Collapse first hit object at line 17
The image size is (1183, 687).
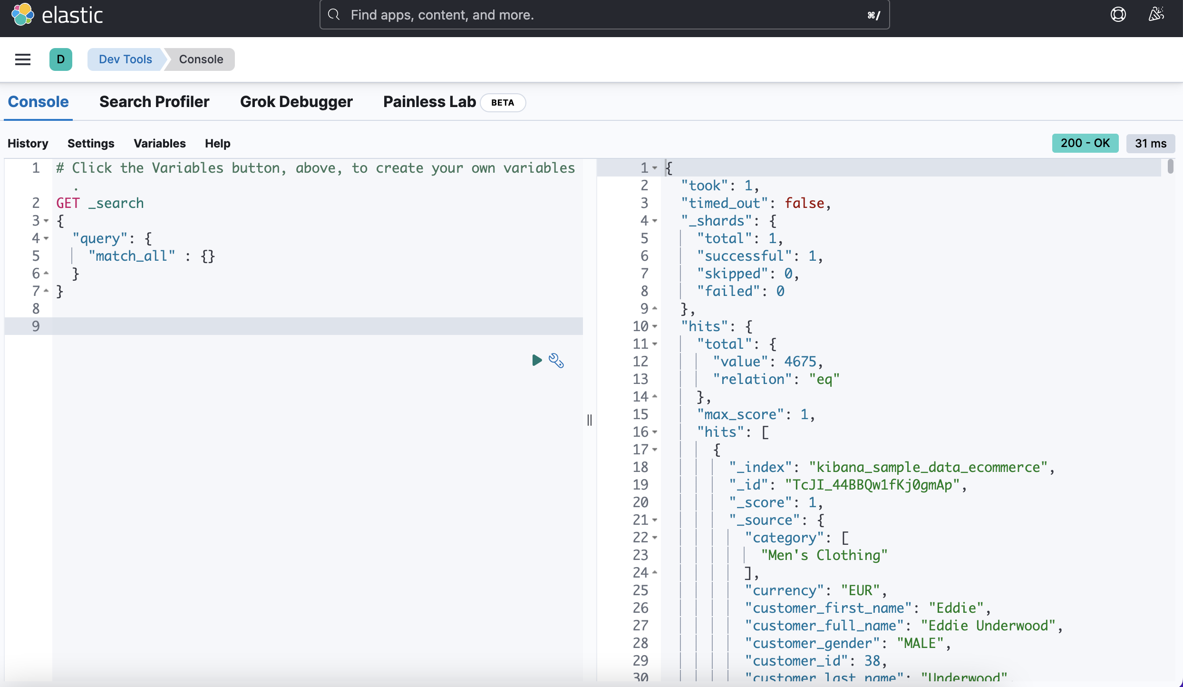click(655, 450)
